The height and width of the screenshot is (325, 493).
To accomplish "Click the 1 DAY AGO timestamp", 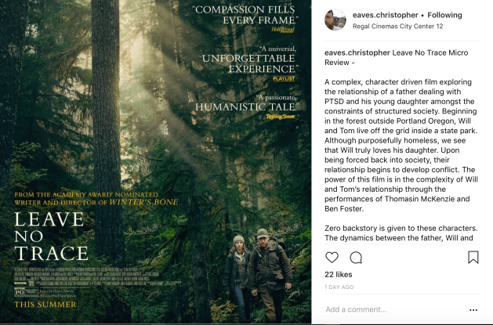I will point(339,287).
